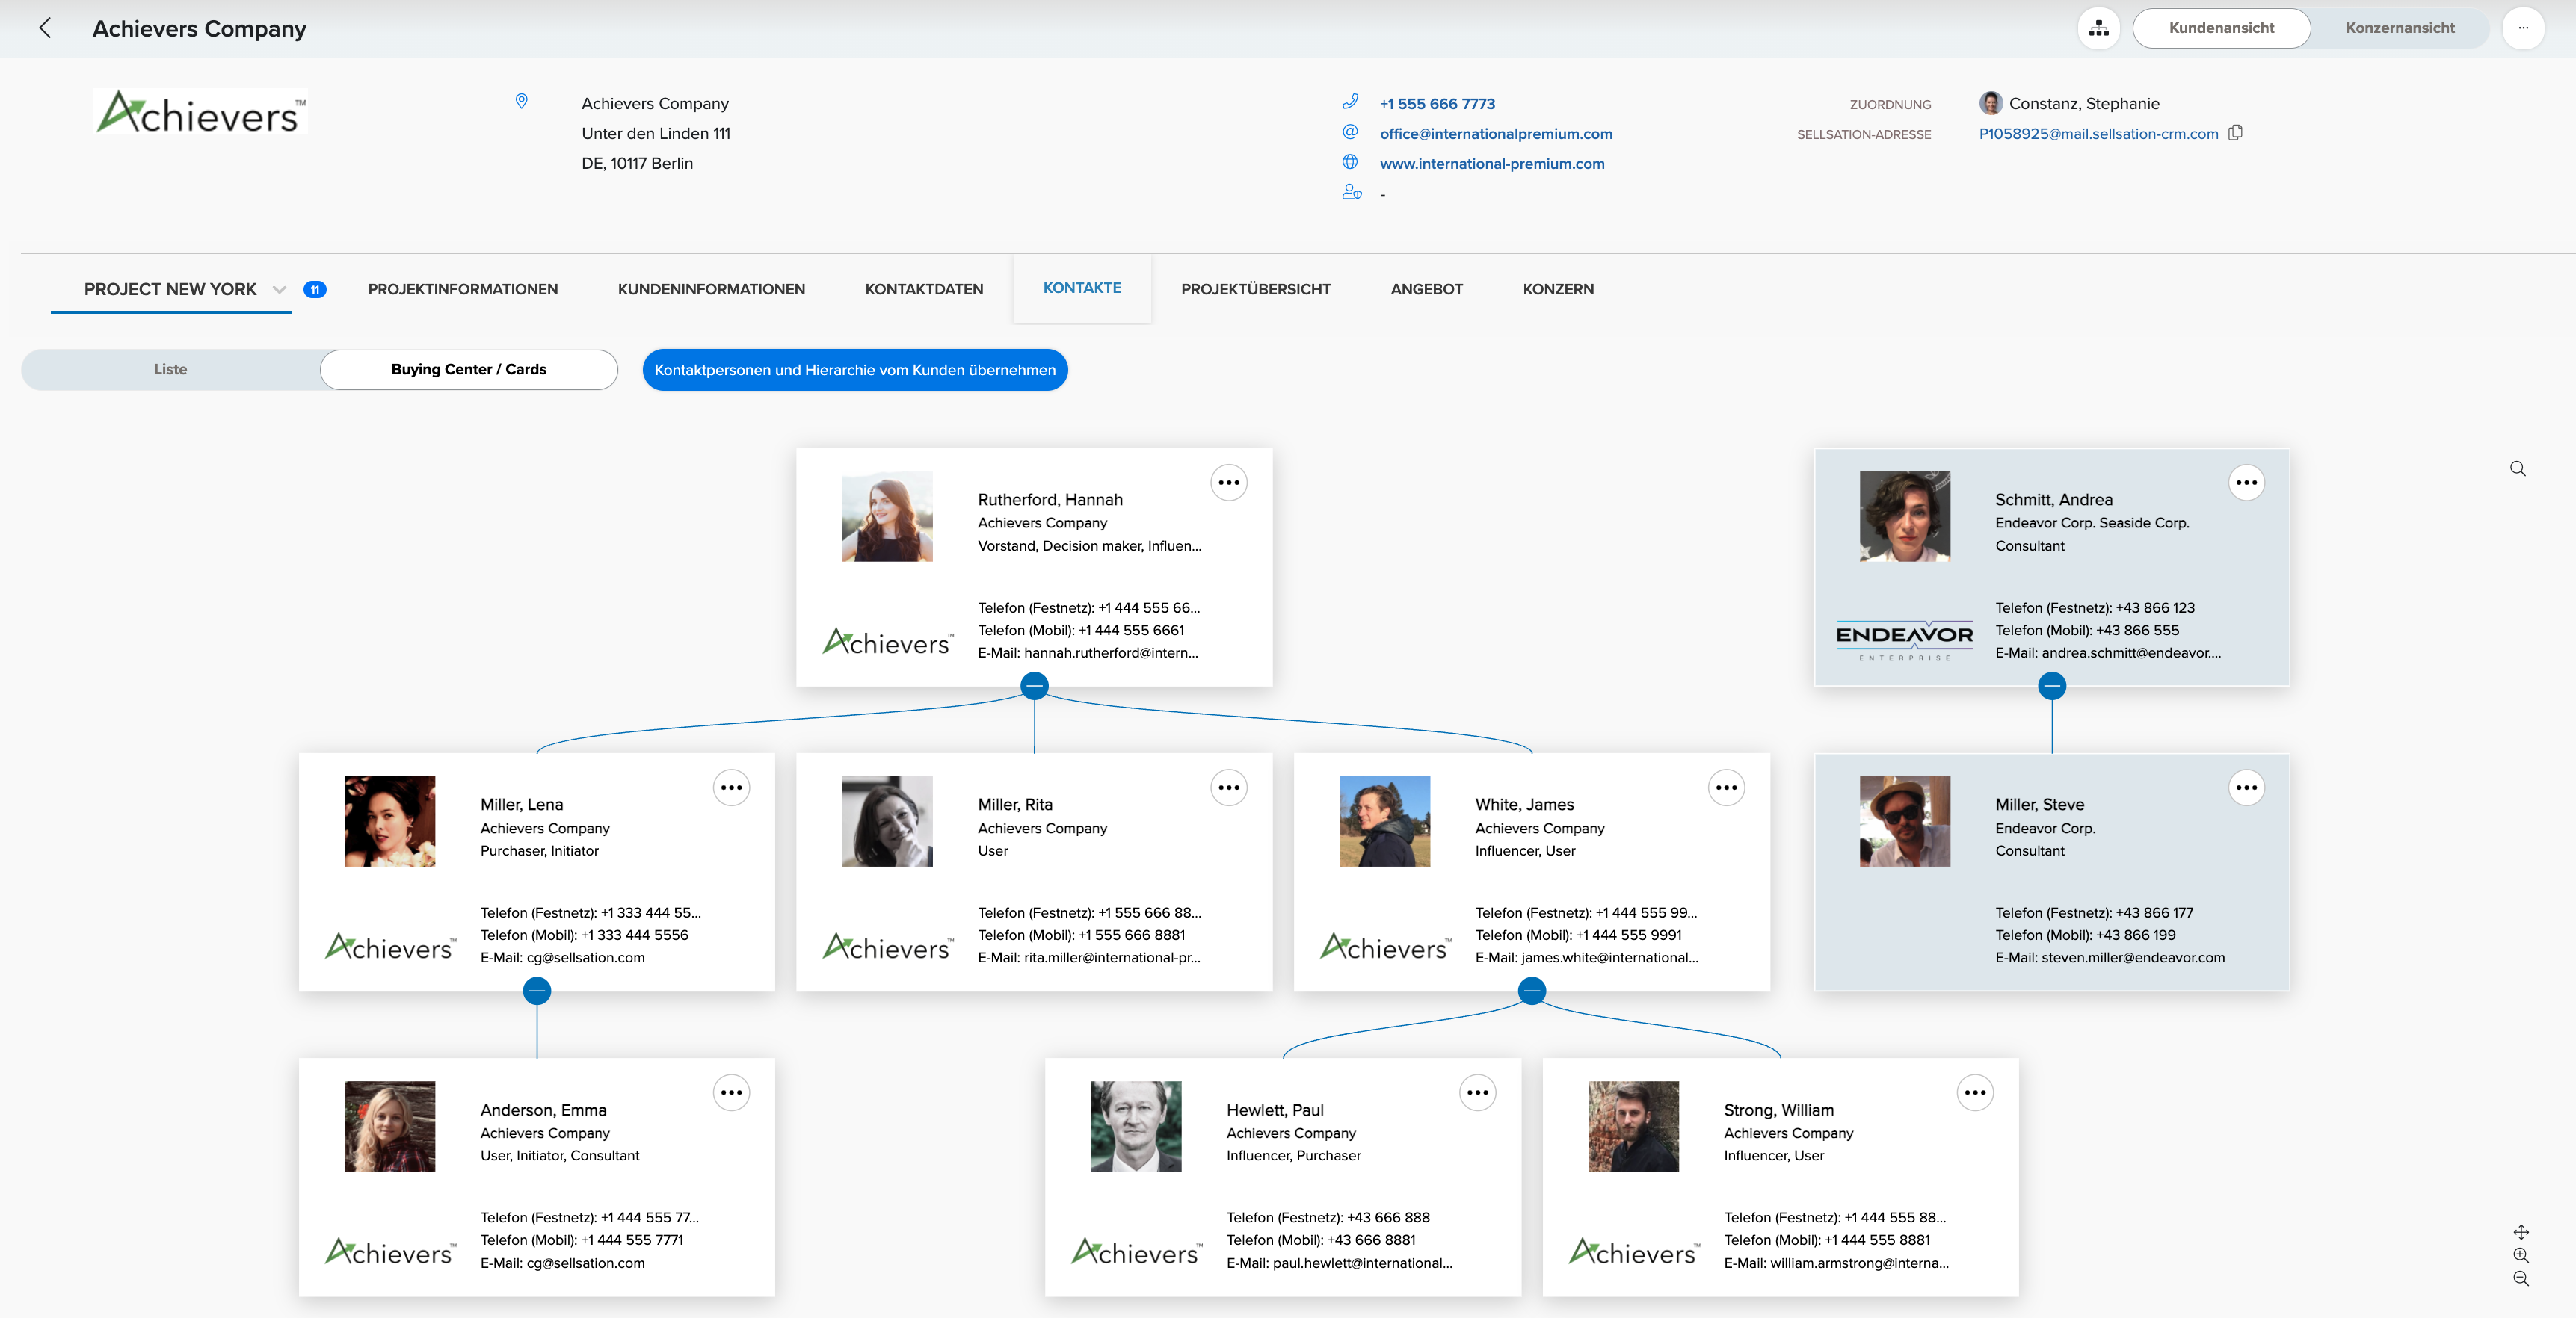2576x1318 pixels.
Task: Open the Projektinformationen tab
Action: [463, 289]
